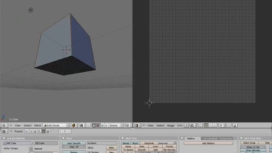This screenshot has width=272, height=153.
Task: Click icon right of Global dropdown
Action: 128,125
